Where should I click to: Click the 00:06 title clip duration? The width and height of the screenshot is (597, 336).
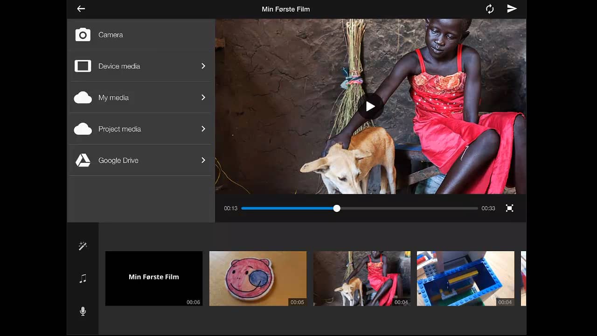point(194,302)
